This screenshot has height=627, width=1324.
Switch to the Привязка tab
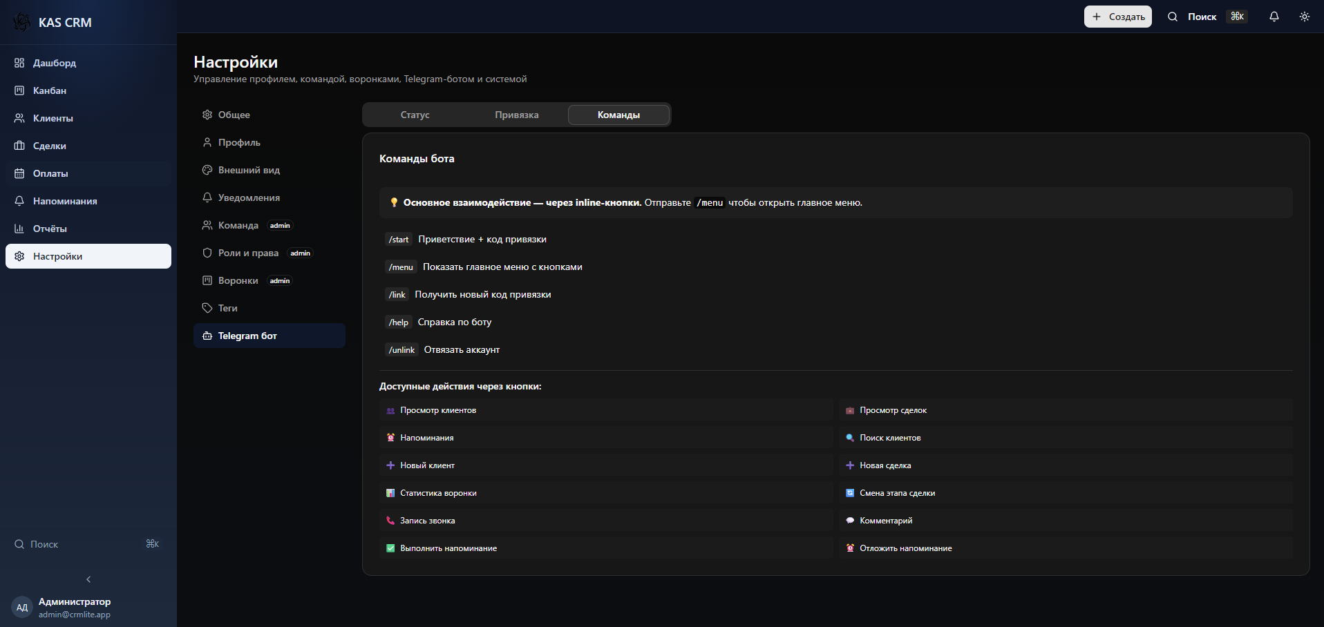click(517, 115)
